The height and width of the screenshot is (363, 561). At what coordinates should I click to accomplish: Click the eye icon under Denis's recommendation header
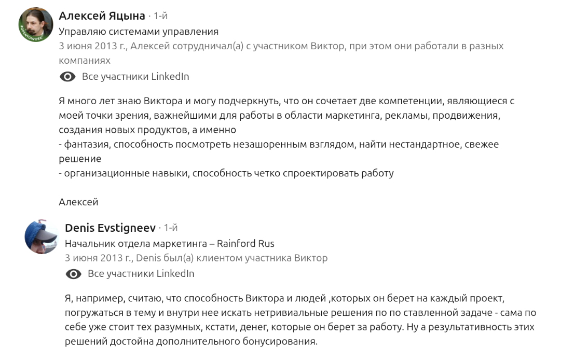coord(74,274)
